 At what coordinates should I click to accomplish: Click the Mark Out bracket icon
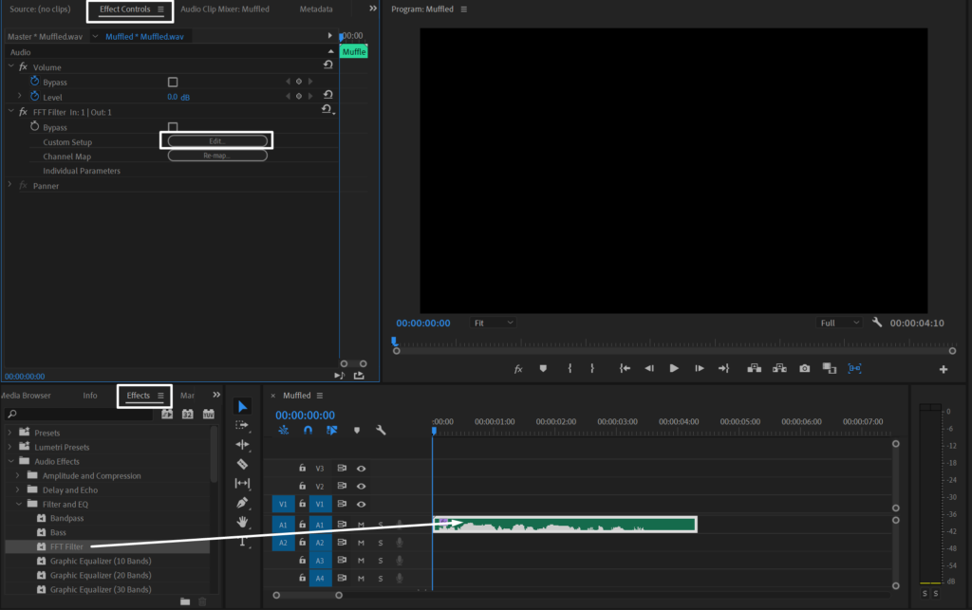pos(592,368)
